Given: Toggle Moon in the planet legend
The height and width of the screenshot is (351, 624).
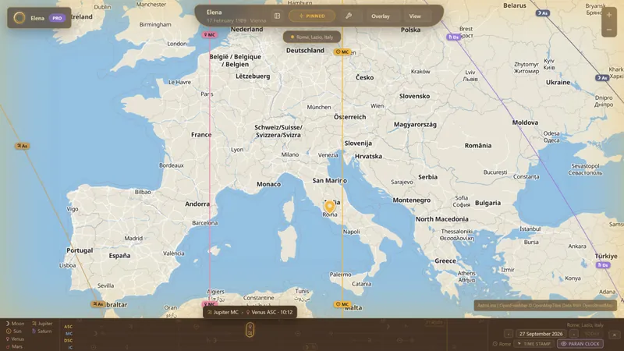Looking at the screenshot, I should tap(15, 324).
